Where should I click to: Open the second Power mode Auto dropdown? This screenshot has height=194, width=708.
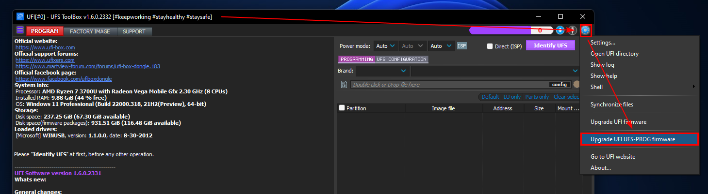click(x=412, y=46)
